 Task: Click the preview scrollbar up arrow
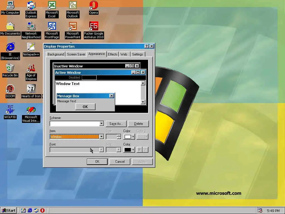[143, 83]
